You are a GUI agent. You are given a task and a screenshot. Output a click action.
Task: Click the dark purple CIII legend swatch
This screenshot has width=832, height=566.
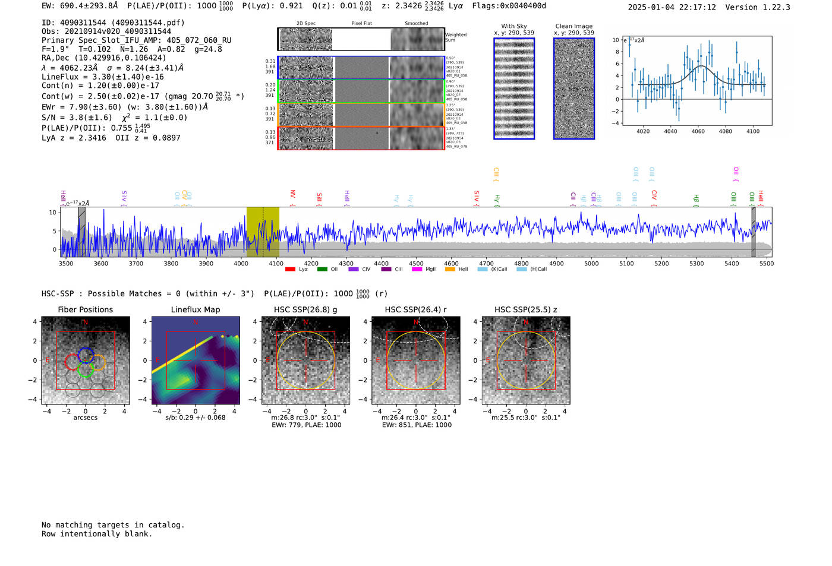[x=386, y=269]
